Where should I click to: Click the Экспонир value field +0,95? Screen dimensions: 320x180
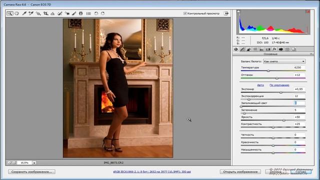click(x=299, y=89)
